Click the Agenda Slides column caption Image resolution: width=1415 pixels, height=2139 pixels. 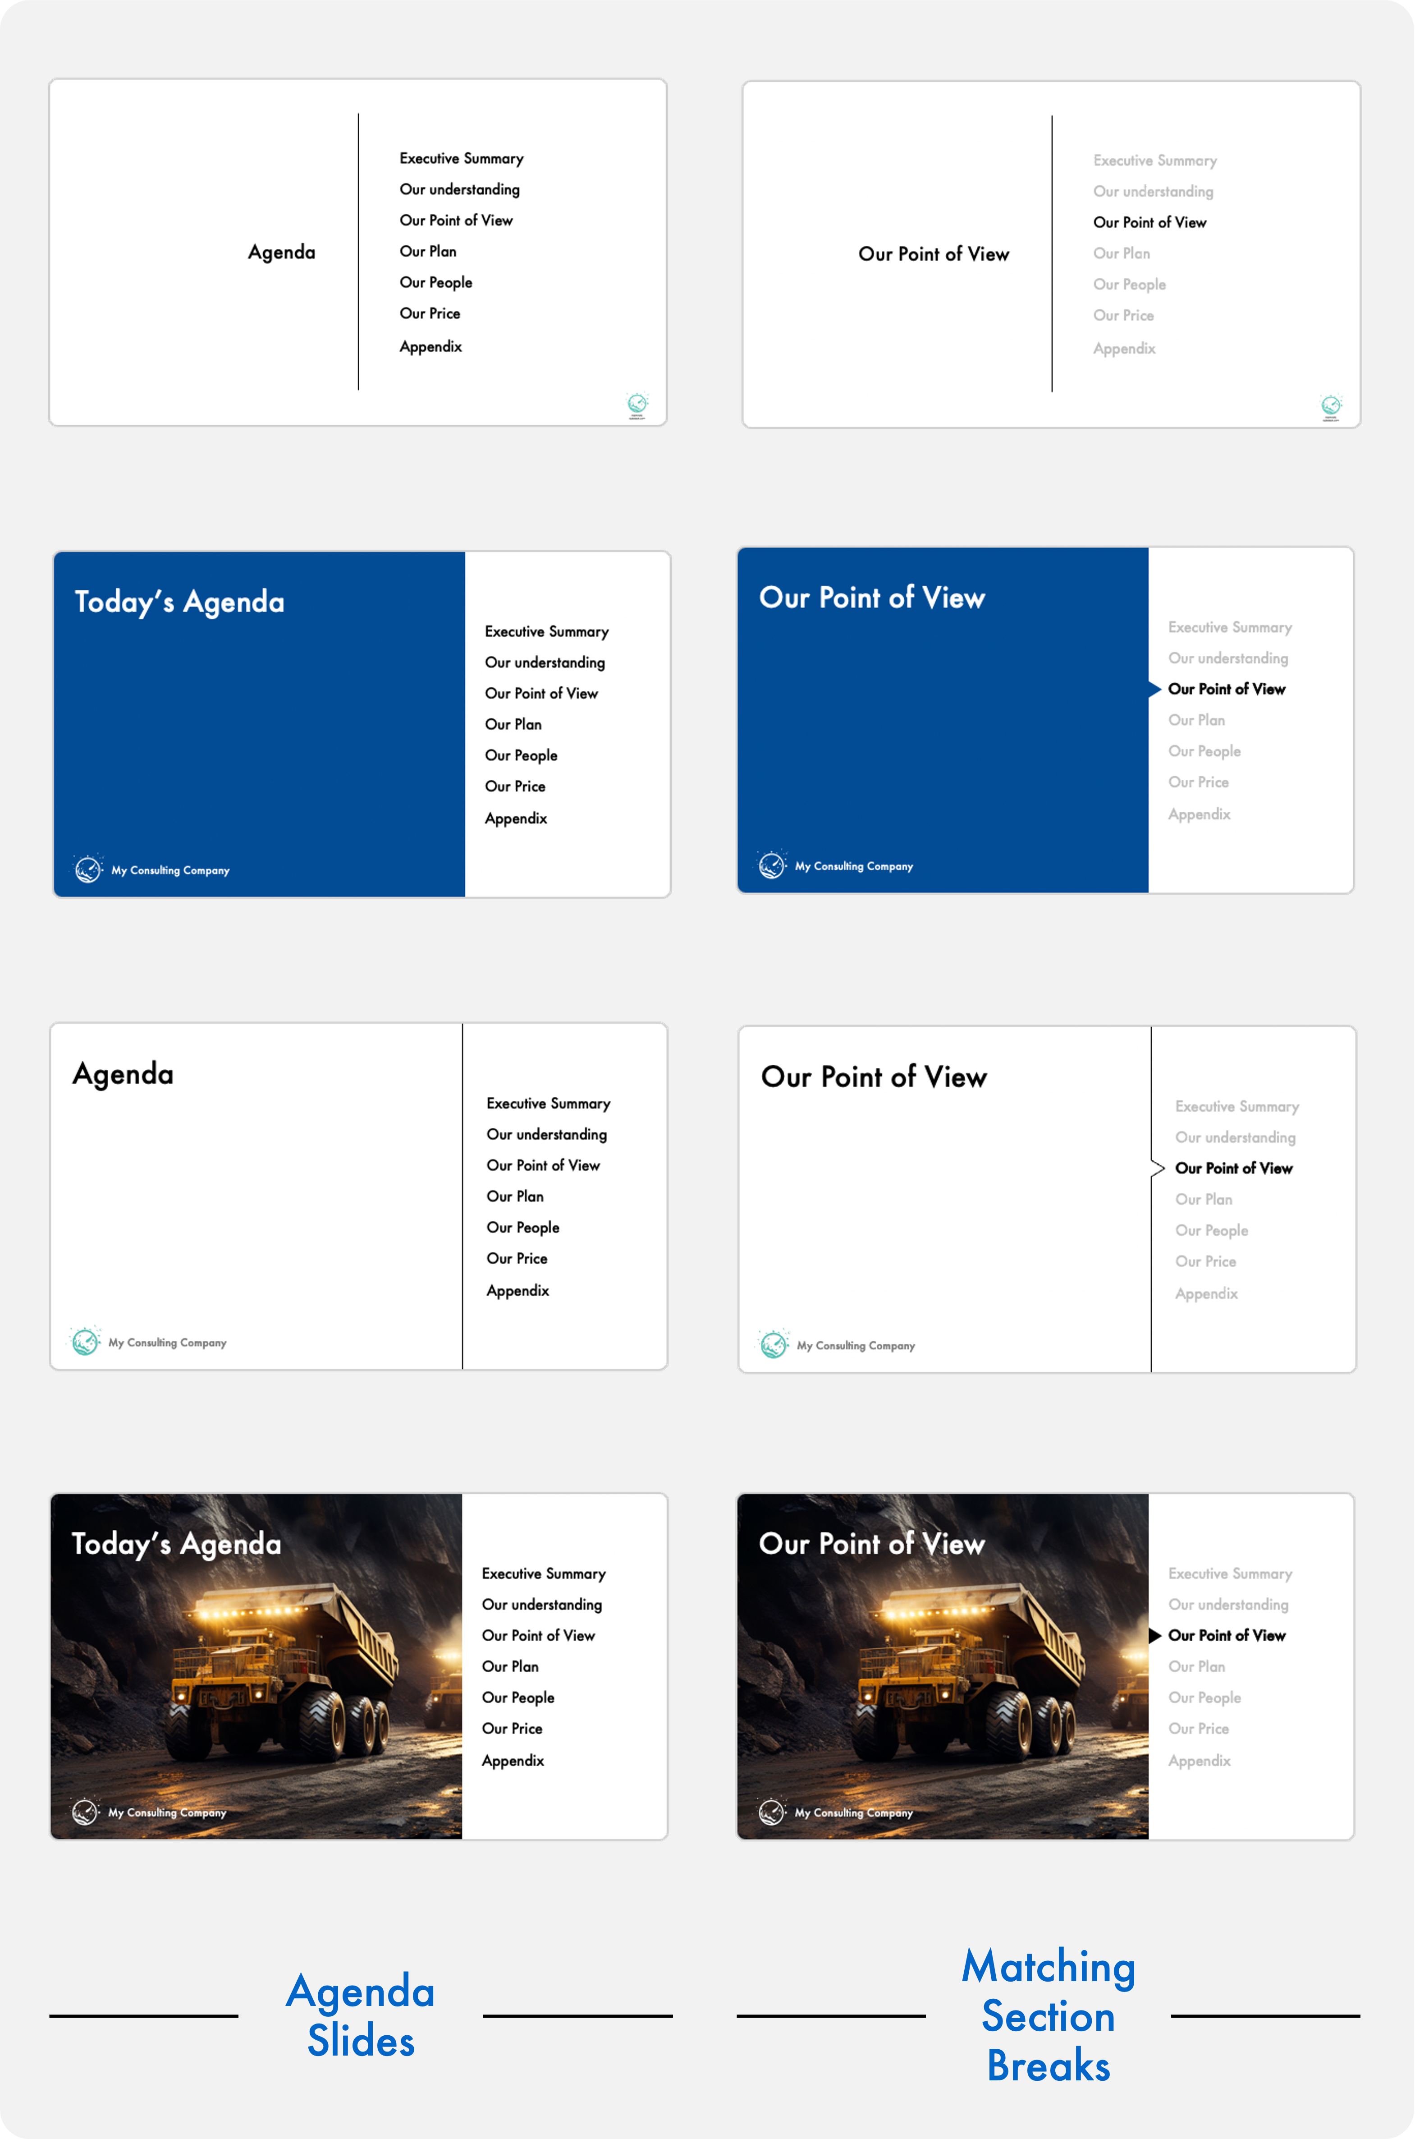[x=360, y=2015]
